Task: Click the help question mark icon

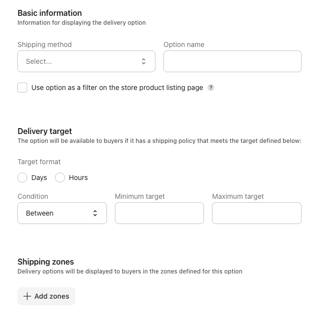Action: click(211, 88)
